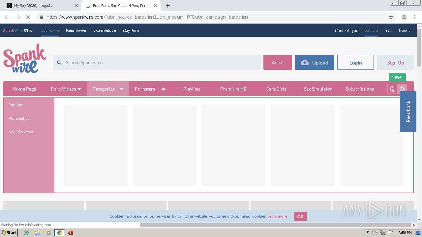
Task: Click the search magnifier icon
Action: 59,63
